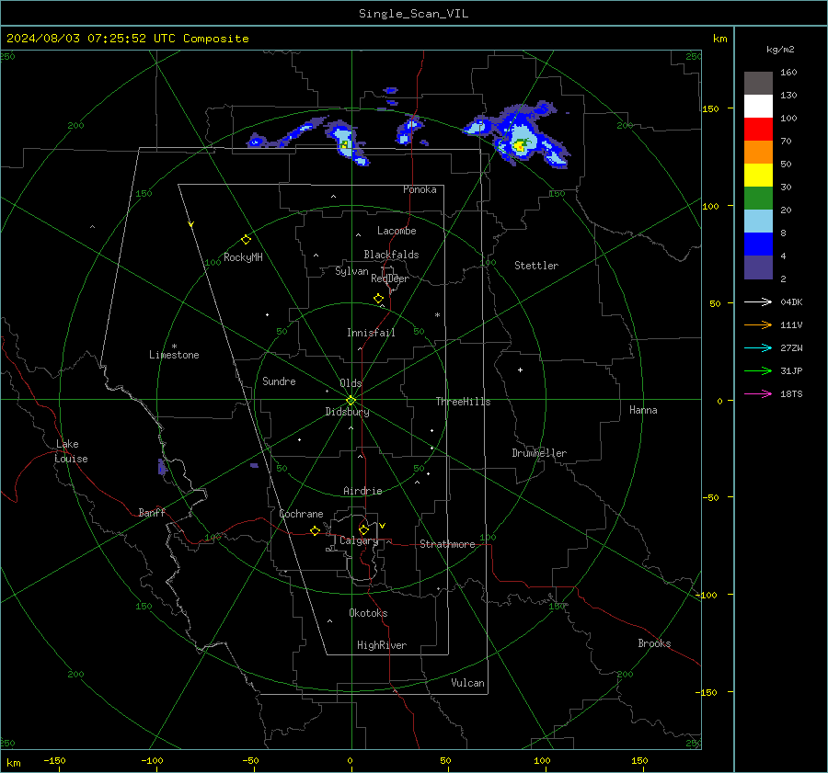
Task: Click the Banff label
Action: [152, 512]
